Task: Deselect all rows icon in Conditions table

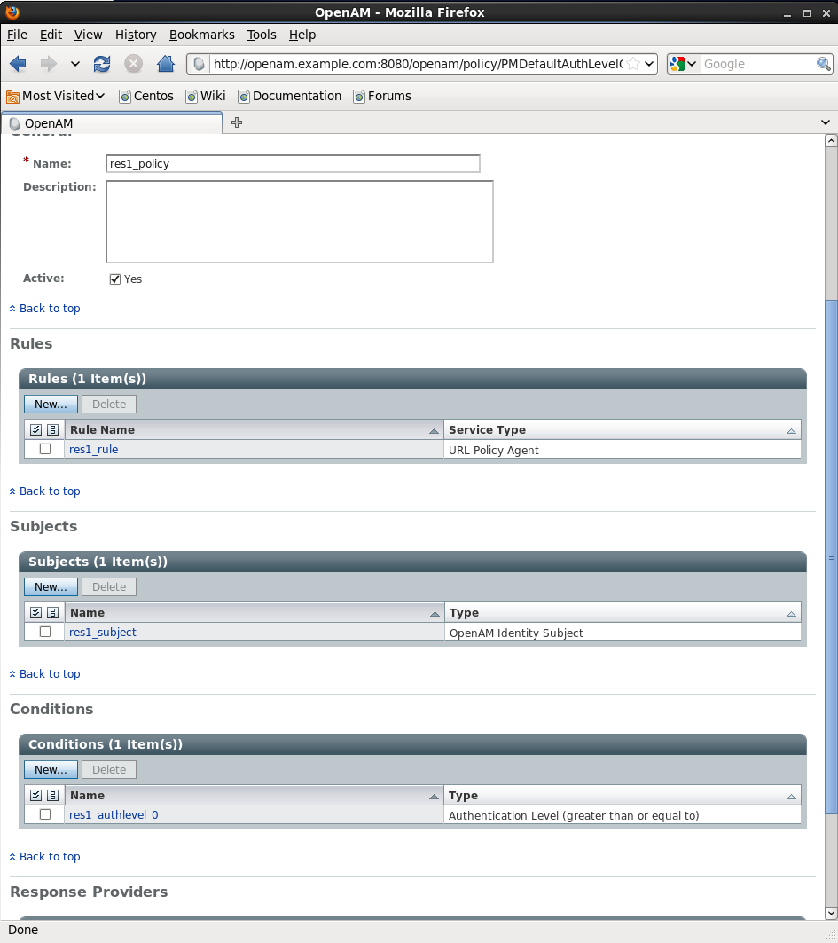Action: [53, 796]
